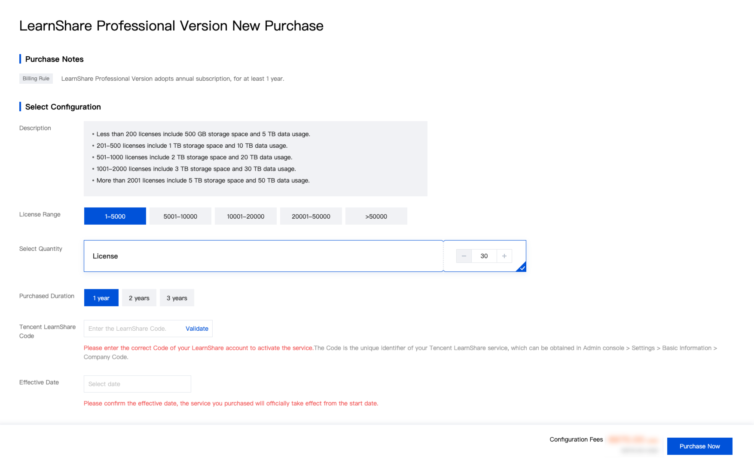Open the Effective Date date picker

click(x=137, y=384)
